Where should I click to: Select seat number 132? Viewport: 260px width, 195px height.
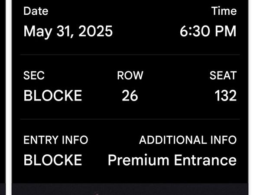click(x=226, y=95)
